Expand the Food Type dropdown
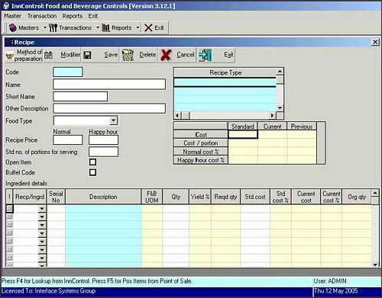 pyautogui.click(x=113, y=120)
